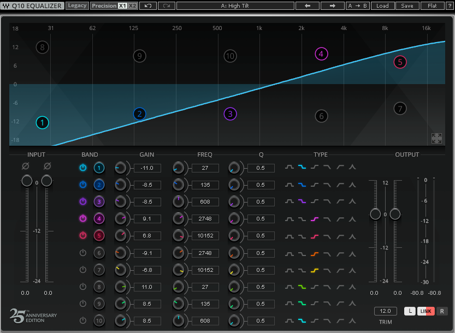Screen dimensions: 455x333
Task: Switch to Legacy mode
Action: pos(77,5)
